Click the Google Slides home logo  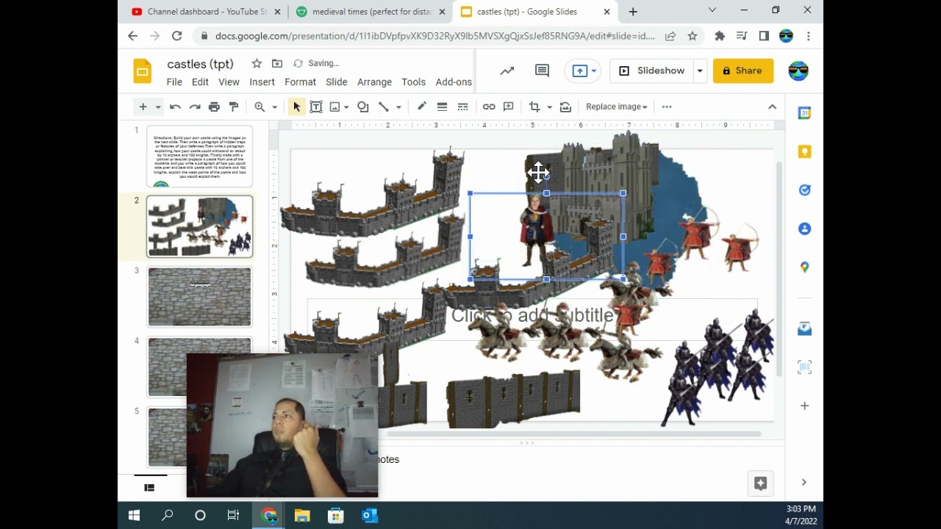[143, 71]
